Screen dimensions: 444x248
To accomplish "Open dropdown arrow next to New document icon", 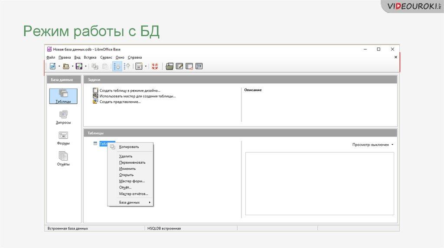I will (59, 66).
